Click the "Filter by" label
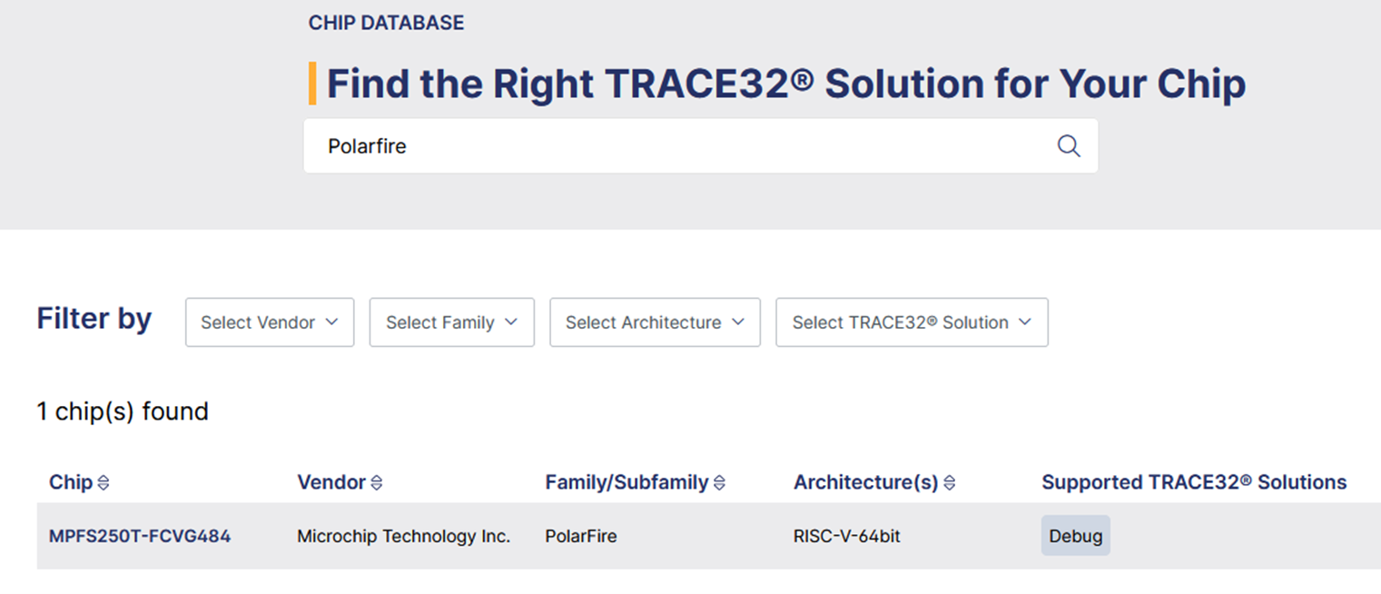 pyautogui.click(x=94, y=319)
